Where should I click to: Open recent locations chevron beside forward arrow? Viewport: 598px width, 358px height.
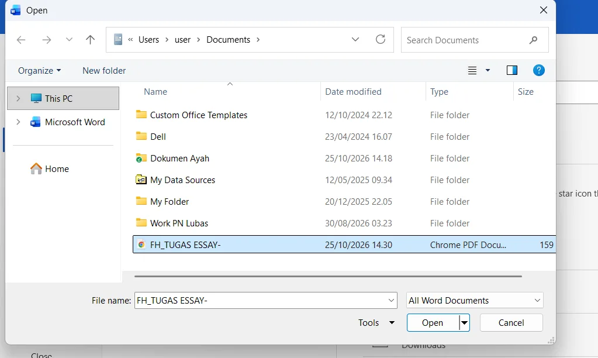69,39
